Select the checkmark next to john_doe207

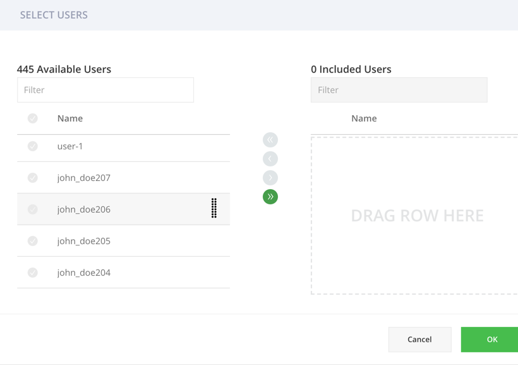32,178
